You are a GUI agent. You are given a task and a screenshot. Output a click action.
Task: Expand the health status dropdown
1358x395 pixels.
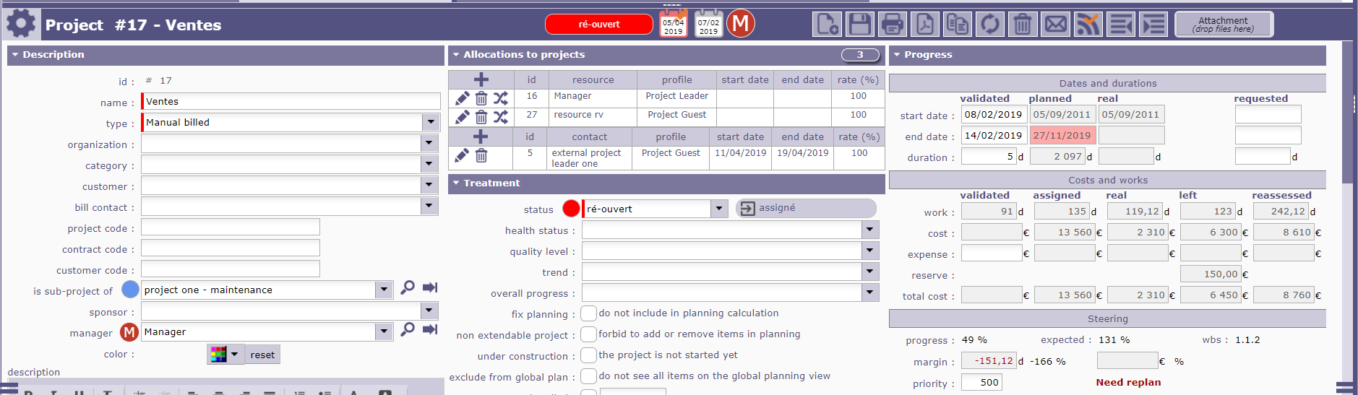pos(870,230)
